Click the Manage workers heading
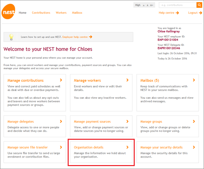Image resolution: width=204 pixels, height=169 pixels. (87, 81)
